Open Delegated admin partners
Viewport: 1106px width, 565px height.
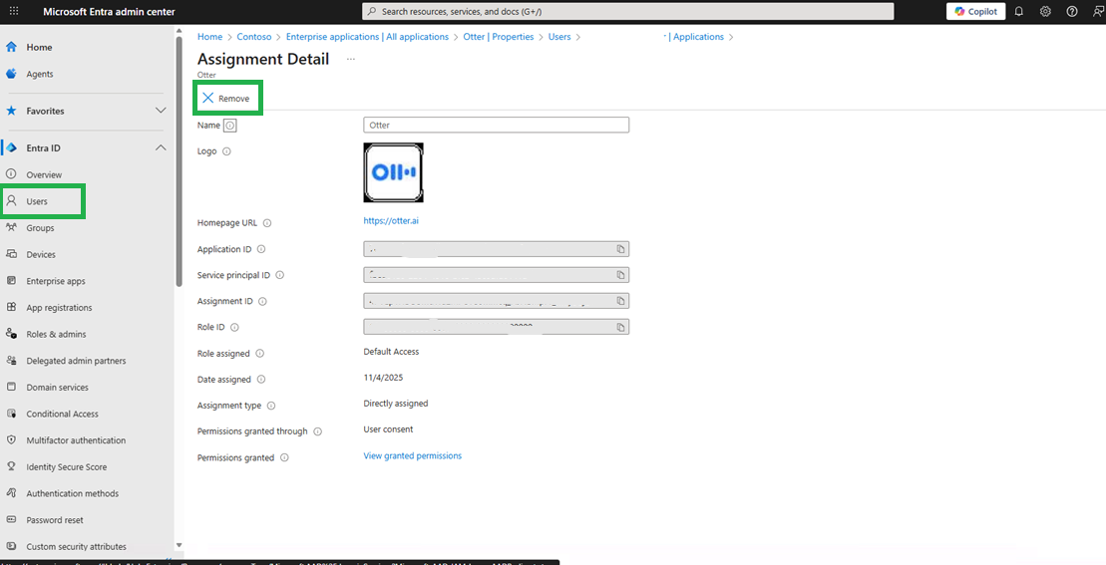(76, 361)
